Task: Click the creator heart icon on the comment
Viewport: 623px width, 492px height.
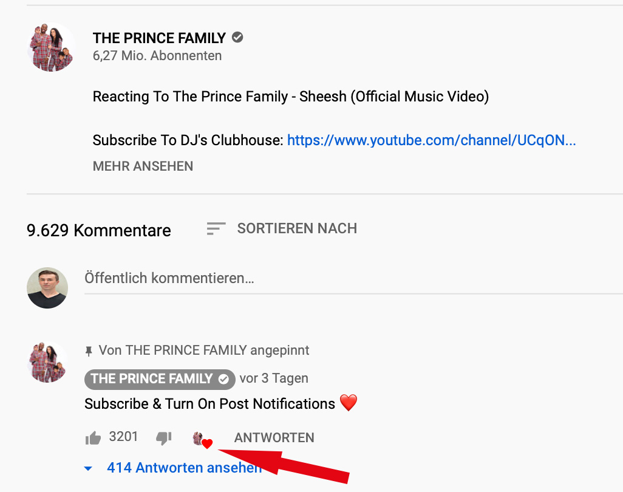Action: click(202, 439)
